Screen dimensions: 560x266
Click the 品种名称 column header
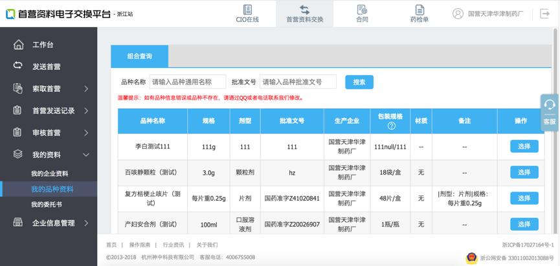153,121
